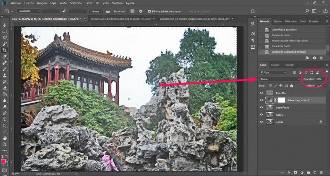Create new document from current state
Viewport: 330px width, 176px height.
307,58
